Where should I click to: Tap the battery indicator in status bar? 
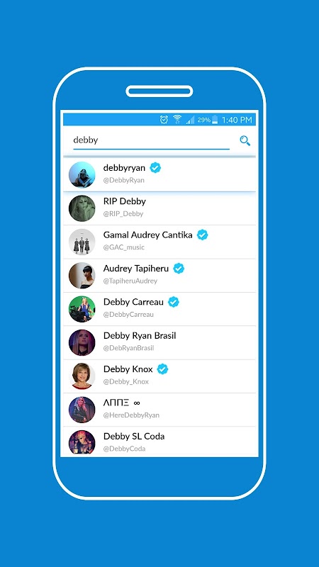pyautogui.click(x=215, y=120)
